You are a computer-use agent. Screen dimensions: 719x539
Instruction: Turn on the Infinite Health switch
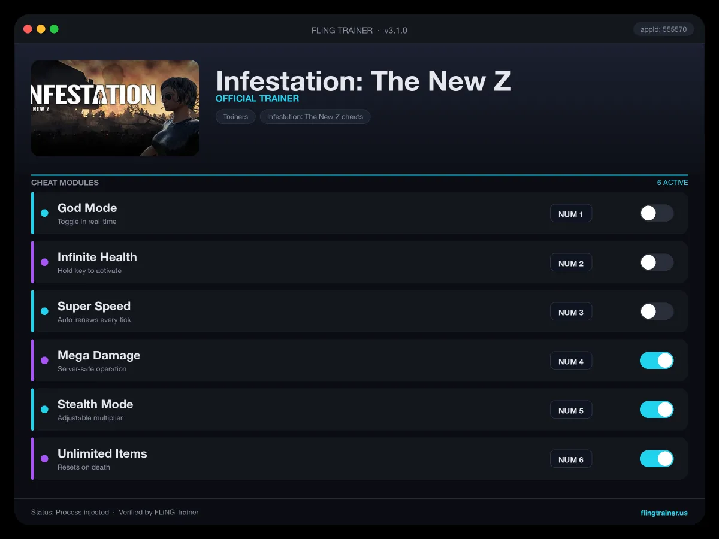coord(657,262)
